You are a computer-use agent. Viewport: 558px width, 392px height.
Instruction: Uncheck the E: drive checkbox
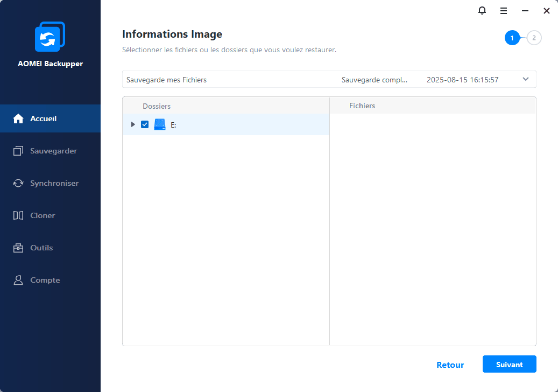145,124
